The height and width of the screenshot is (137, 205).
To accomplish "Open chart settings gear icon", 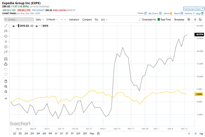I will click(x=189, y=19).
